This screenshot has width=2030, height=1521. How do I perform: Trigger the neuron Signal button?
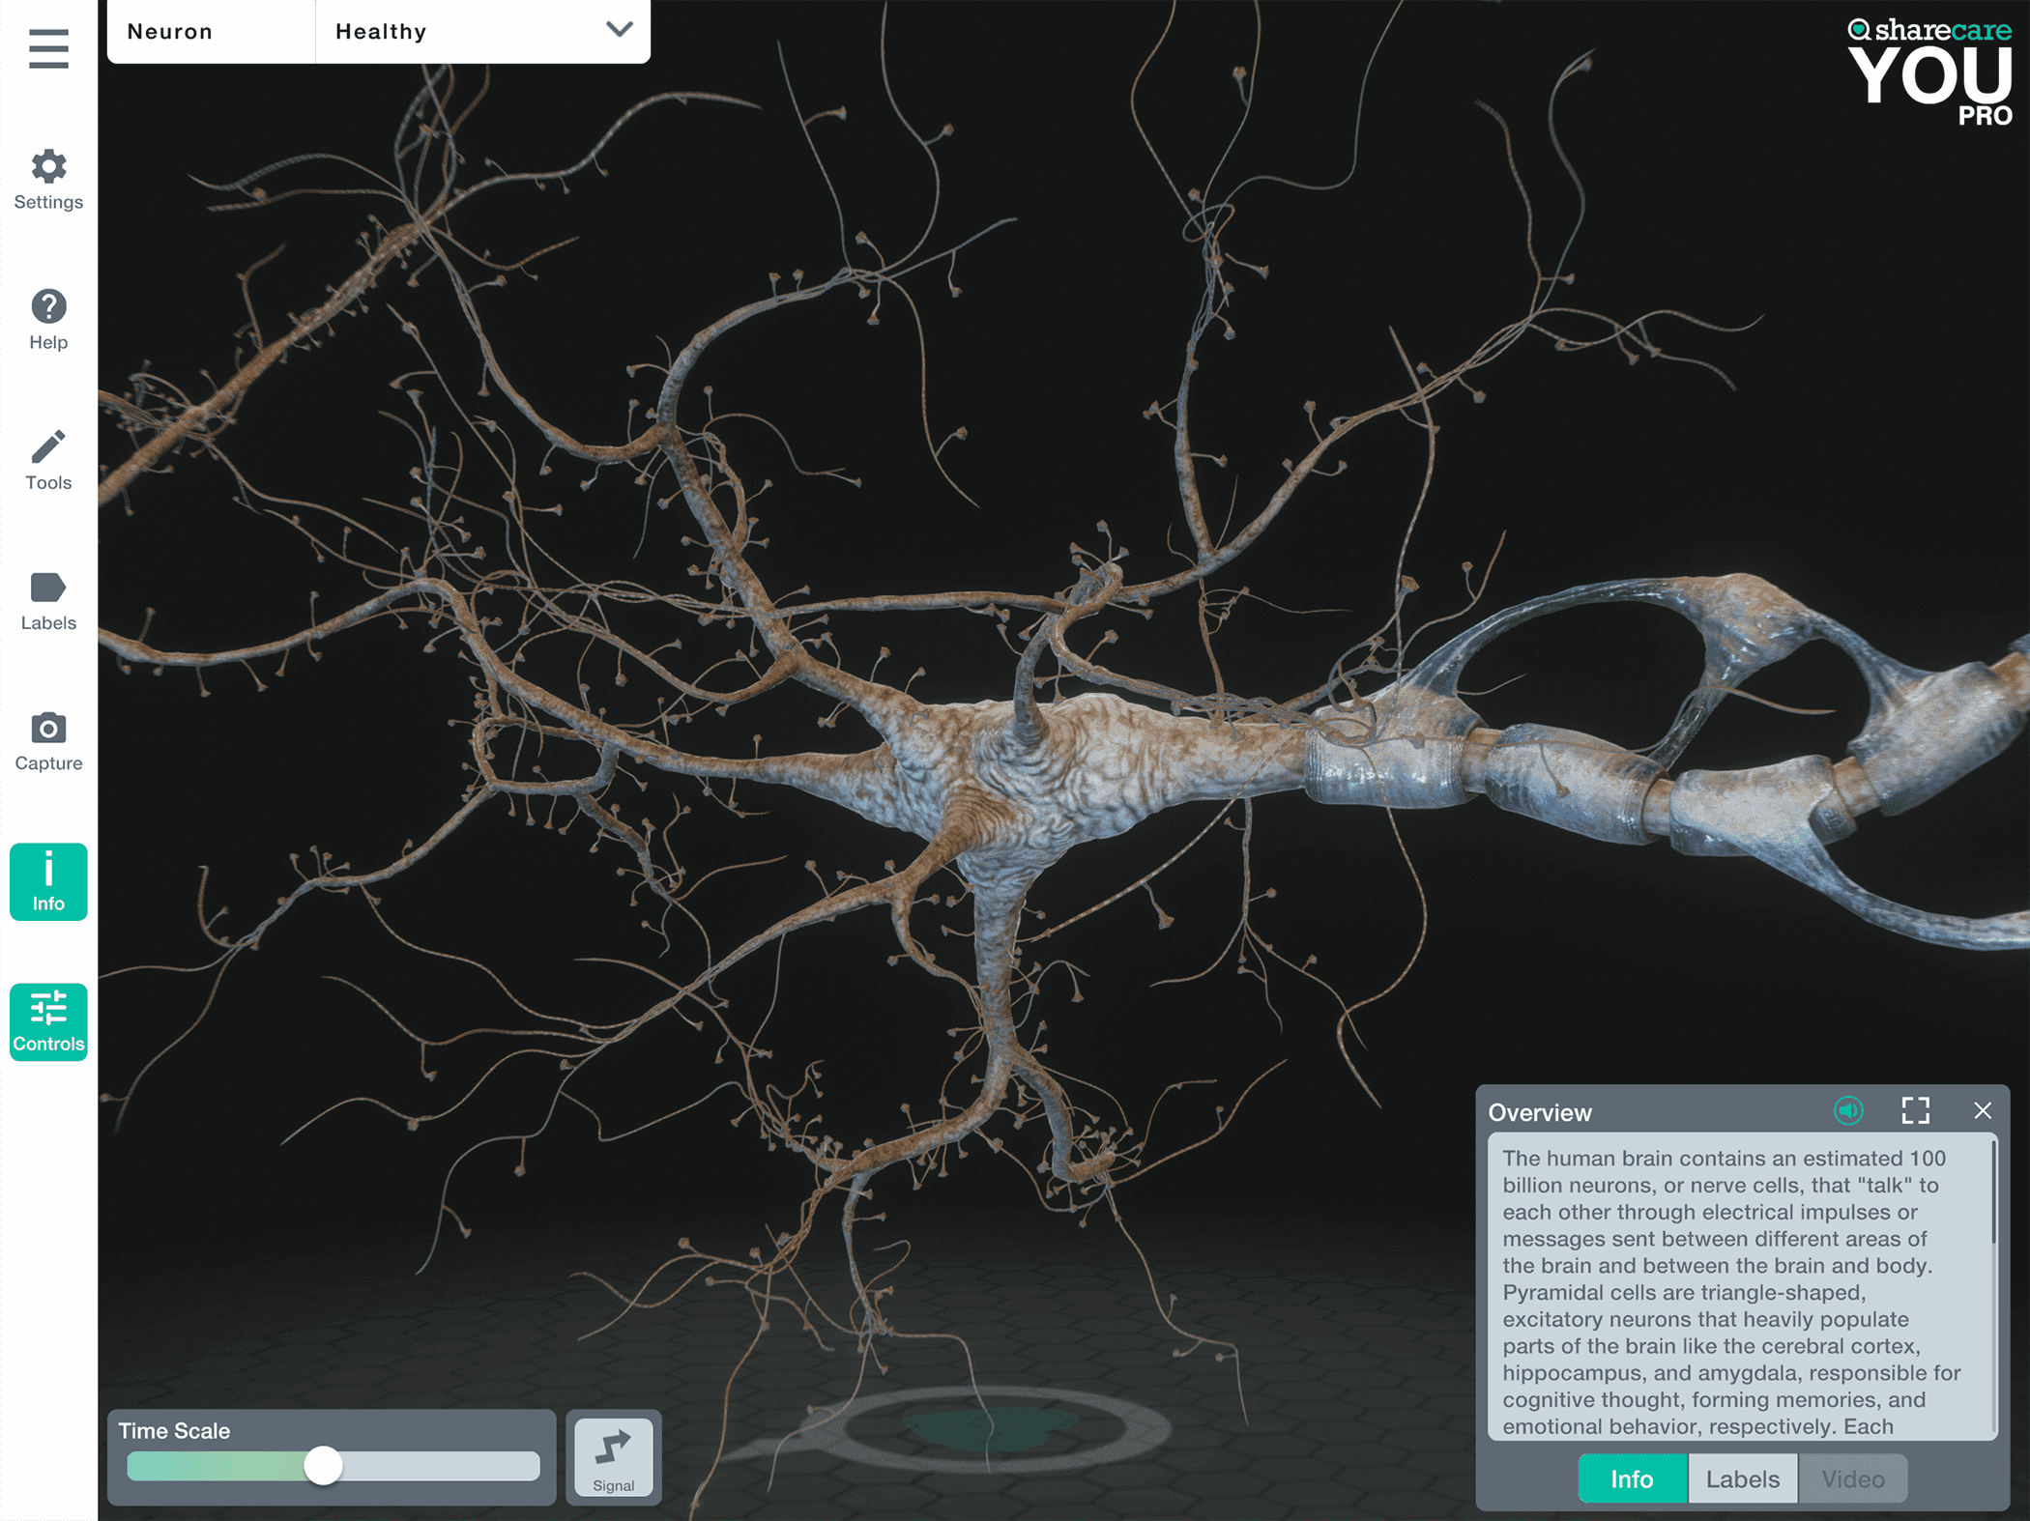(x=613, y=1456)
